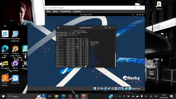The image size is (176, 99).
Task: Open the taskbar clock showing 13:17 07.03.2025
Action: 164,96
